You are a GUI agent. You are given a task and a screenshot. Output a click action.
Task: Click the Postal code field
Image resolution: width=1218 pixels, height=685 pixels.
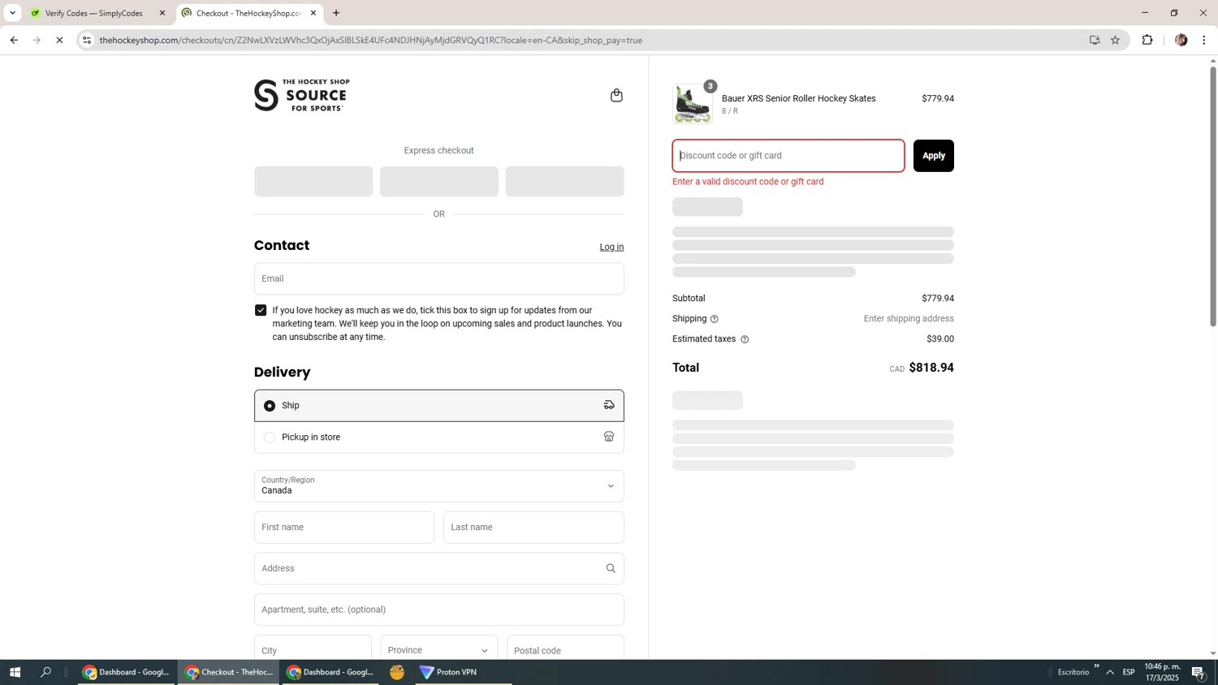tap(565, 650)
